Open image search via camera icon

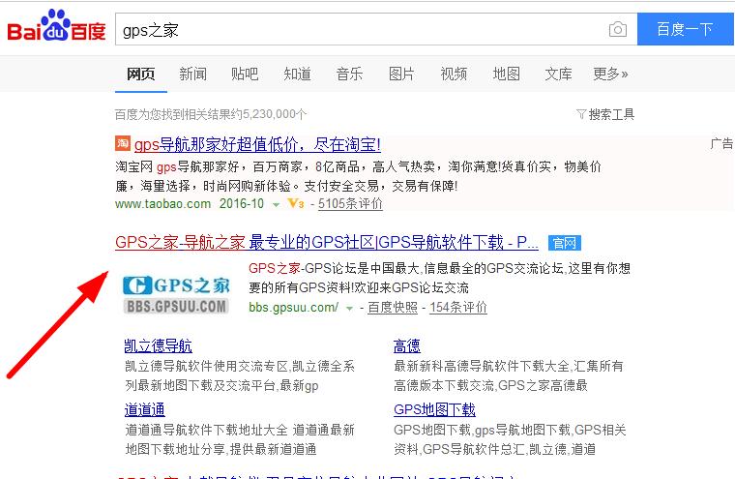618,30
